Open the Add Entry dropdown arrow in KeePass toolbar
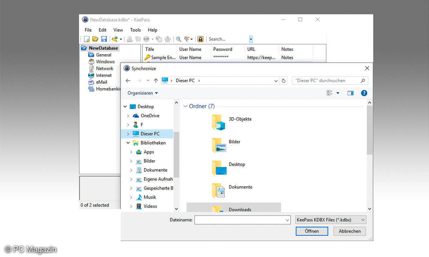This screenshot has height=257, width=429. click(x=121, y=39)
